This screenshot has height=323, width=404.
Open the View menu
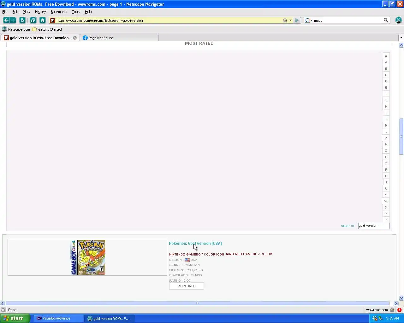[27, 12]
